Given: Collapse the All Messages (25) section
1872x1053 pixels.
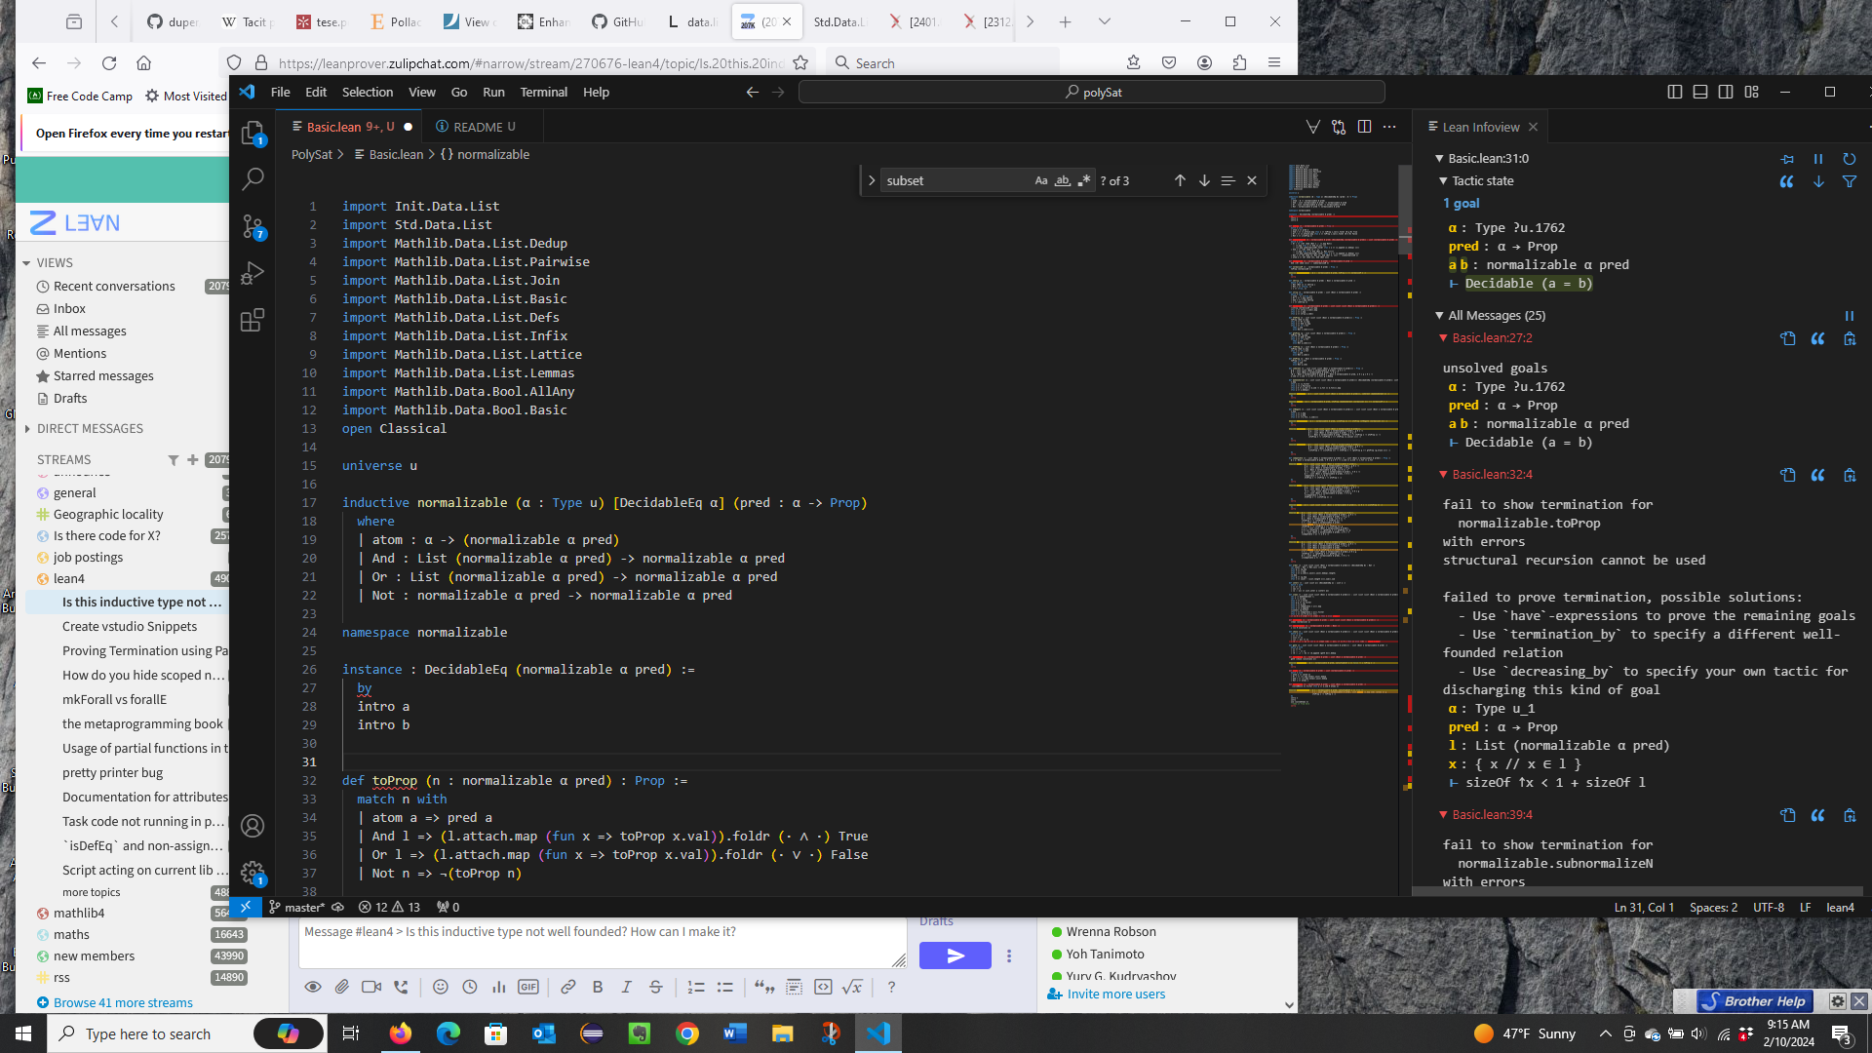Looking at the screenshot, I should point(1439,316).
